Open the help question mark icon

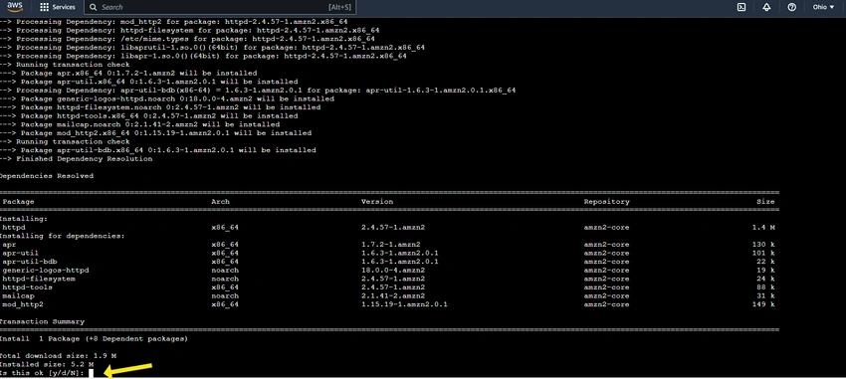pyautogui.click(x=791, y=8)
